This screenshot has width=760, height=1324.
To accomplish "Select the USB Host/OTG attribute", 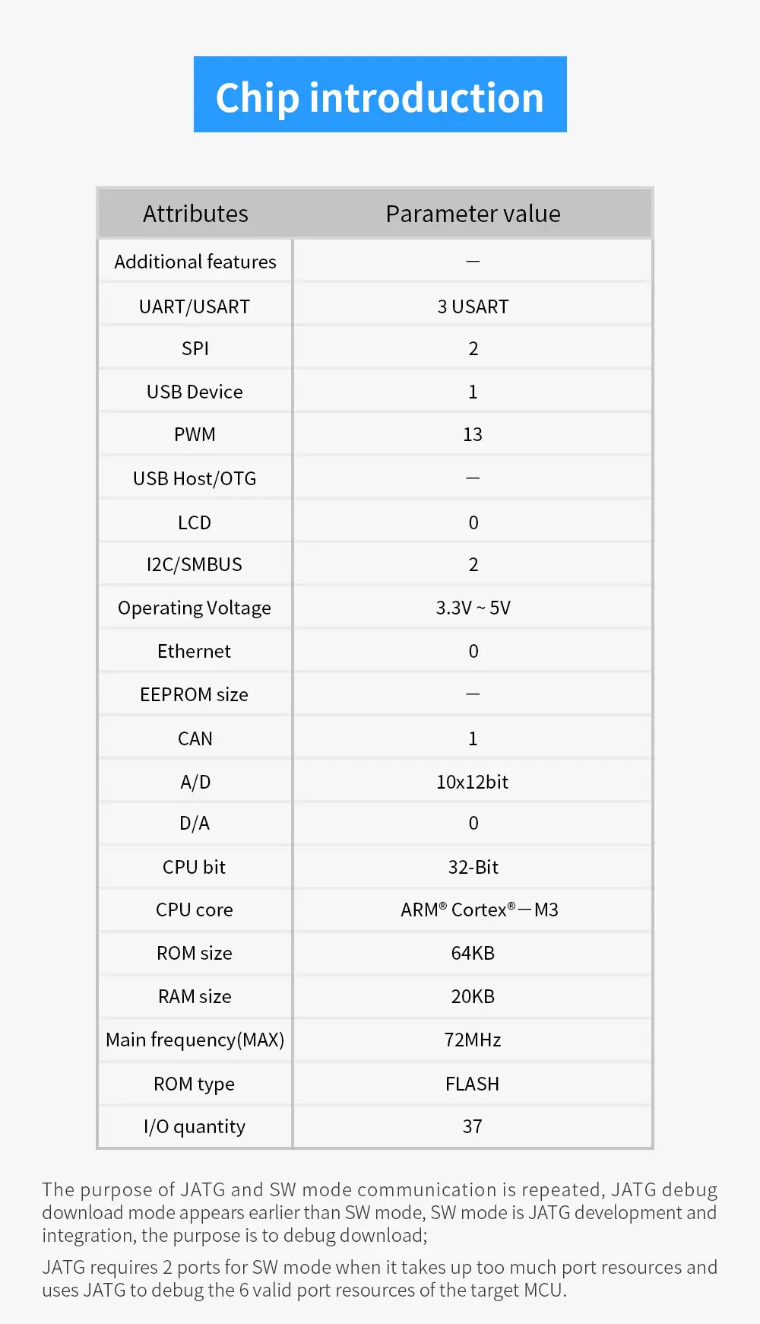I will coord(195,478).
